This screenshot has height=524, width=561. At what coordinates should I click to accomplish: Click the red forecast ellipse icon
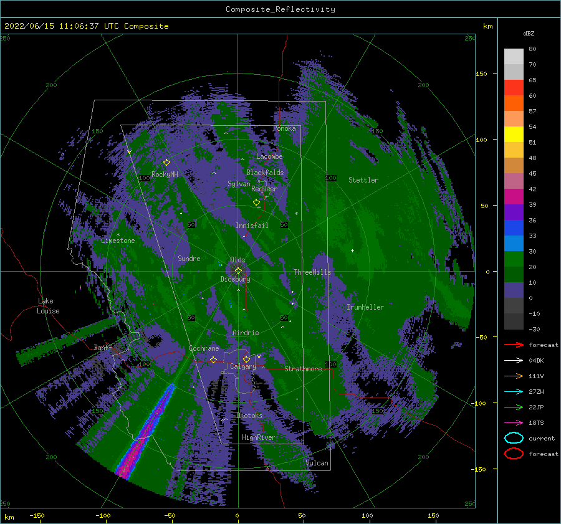coord(514,454)
